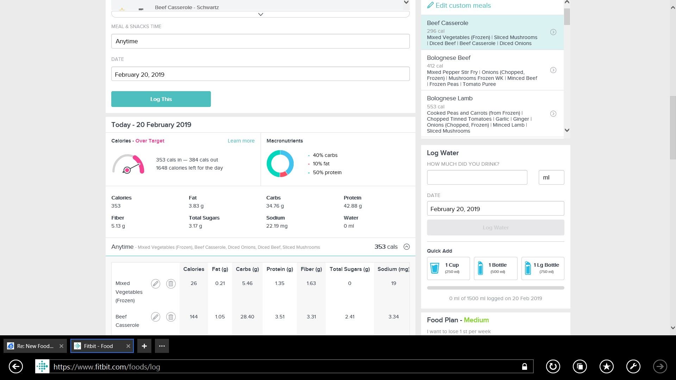
Task: Click the Learn more link
Action: tap(241, 141)
